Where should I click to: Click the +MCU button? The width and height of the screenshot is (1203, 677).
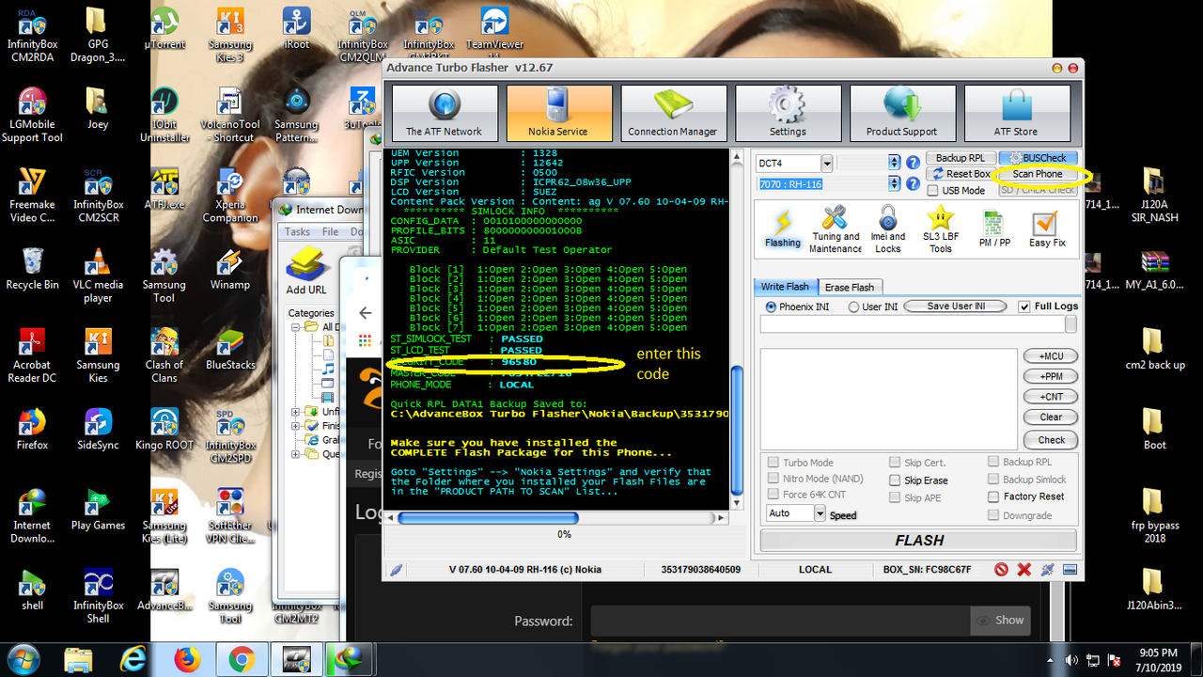[x=1051, y=356]
